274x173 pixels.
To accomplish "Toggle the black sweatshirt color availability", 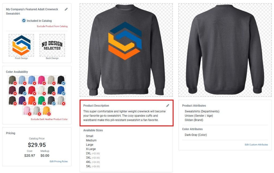I will [x=61, y=80].
